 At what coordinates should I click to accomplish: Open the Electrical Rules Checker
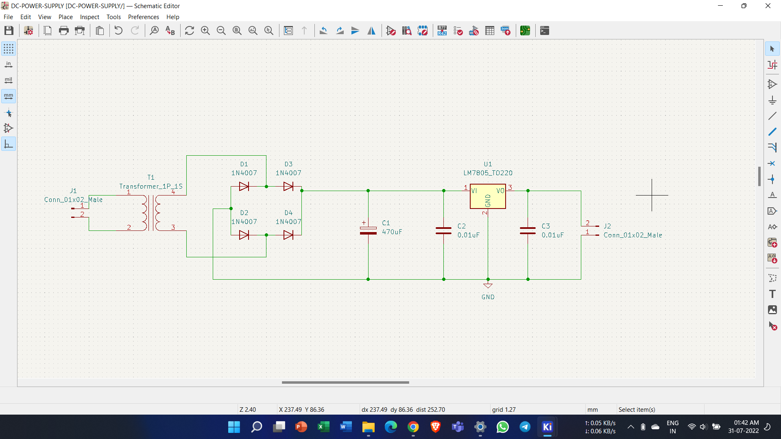point(458,30)
